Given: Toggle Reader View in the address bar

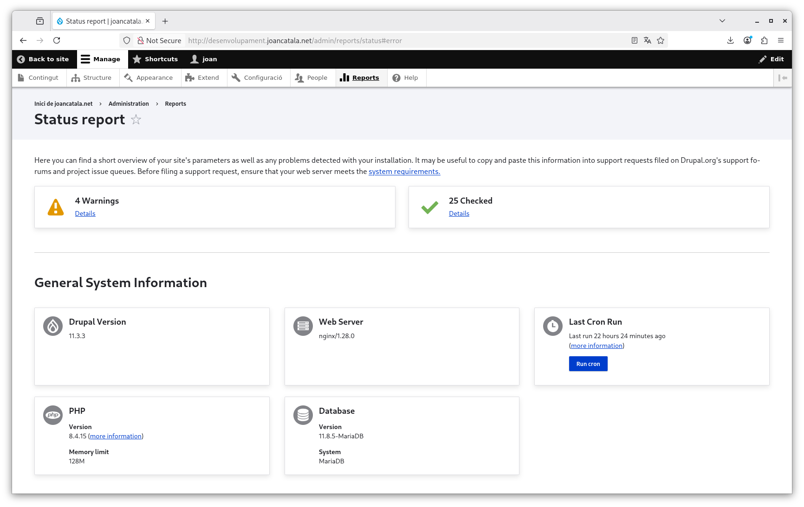Looking at the screenshot, I should 635,40.
